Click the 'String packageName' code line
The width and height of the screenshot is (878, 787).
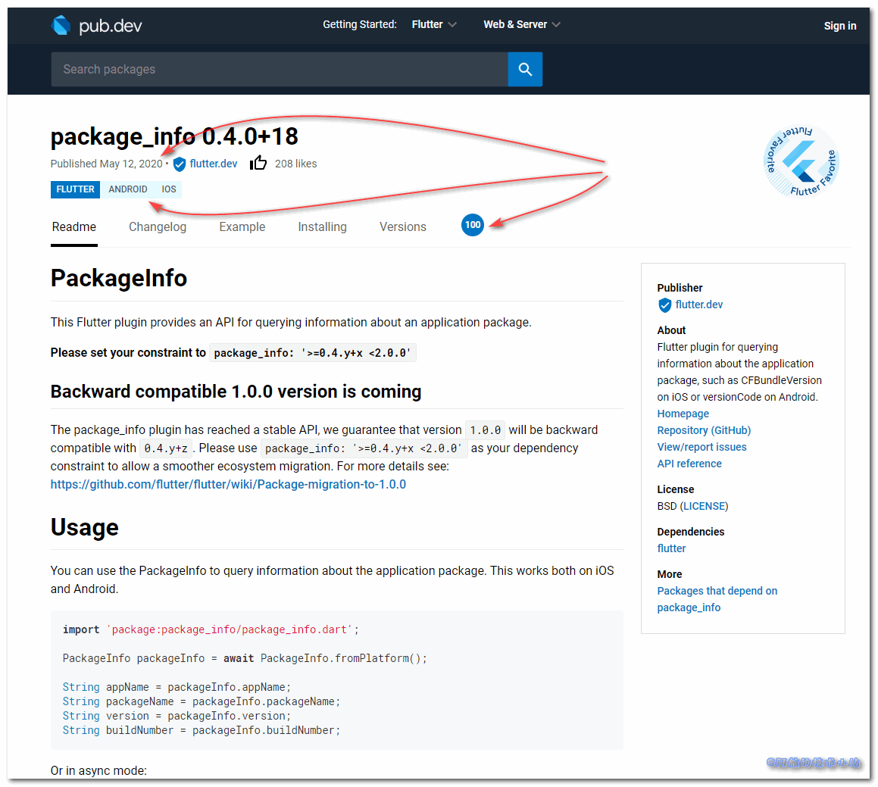[x=201, y=701]
